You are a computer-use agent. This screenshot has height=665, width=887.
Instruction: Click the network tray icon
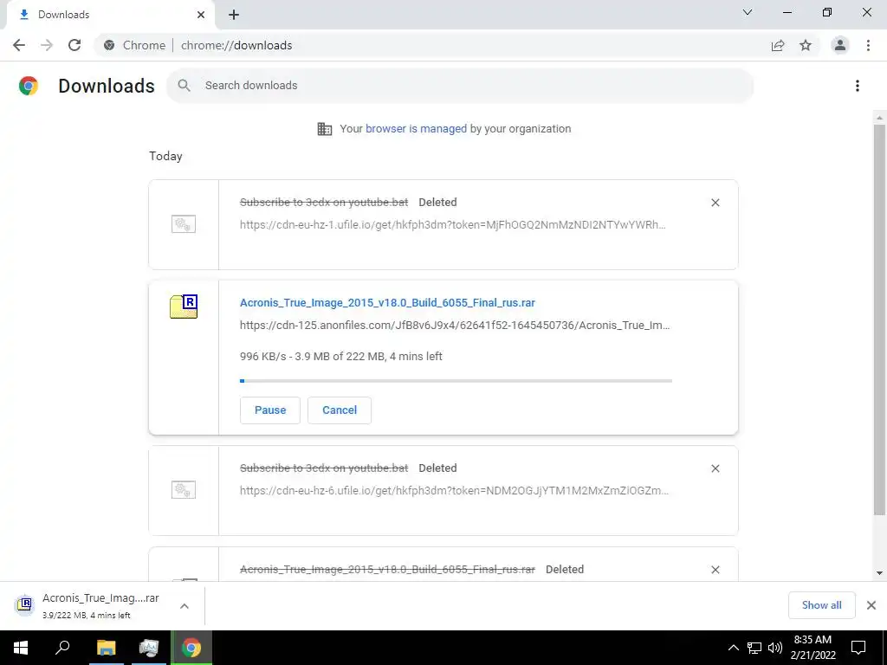click(754, 648)
